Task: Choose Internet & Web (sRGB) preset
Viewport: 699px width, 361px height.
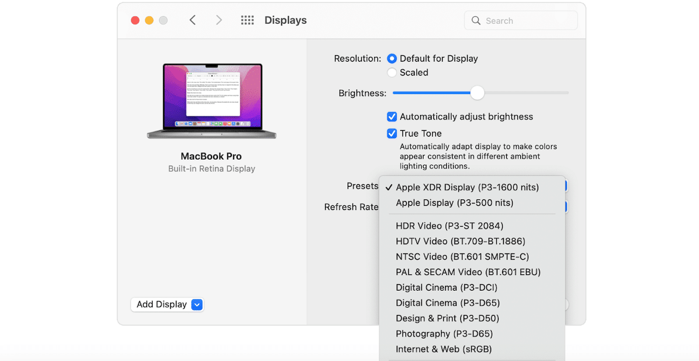Action: tap(472, 349)
